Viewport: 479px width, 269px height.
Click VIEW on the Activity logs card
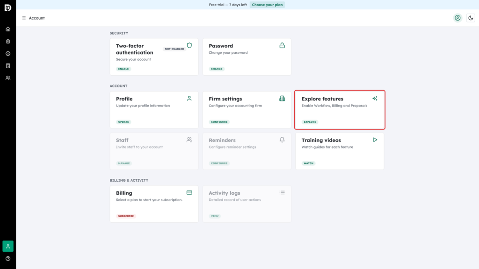point(215,216)
